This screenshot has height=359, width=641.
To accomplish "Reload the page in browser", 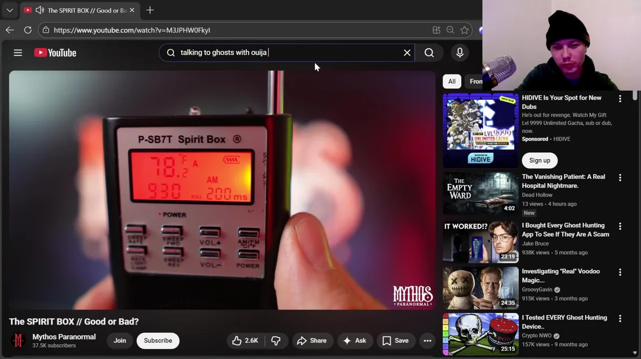I will click(28, 30).
